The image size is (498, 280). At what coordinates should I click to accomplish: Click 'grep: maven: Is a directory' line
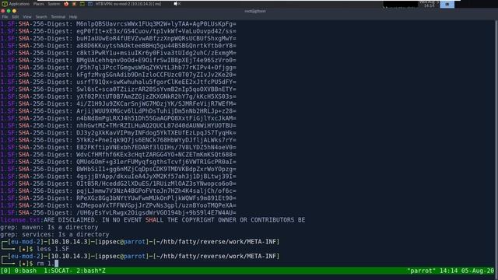[49, 227]
